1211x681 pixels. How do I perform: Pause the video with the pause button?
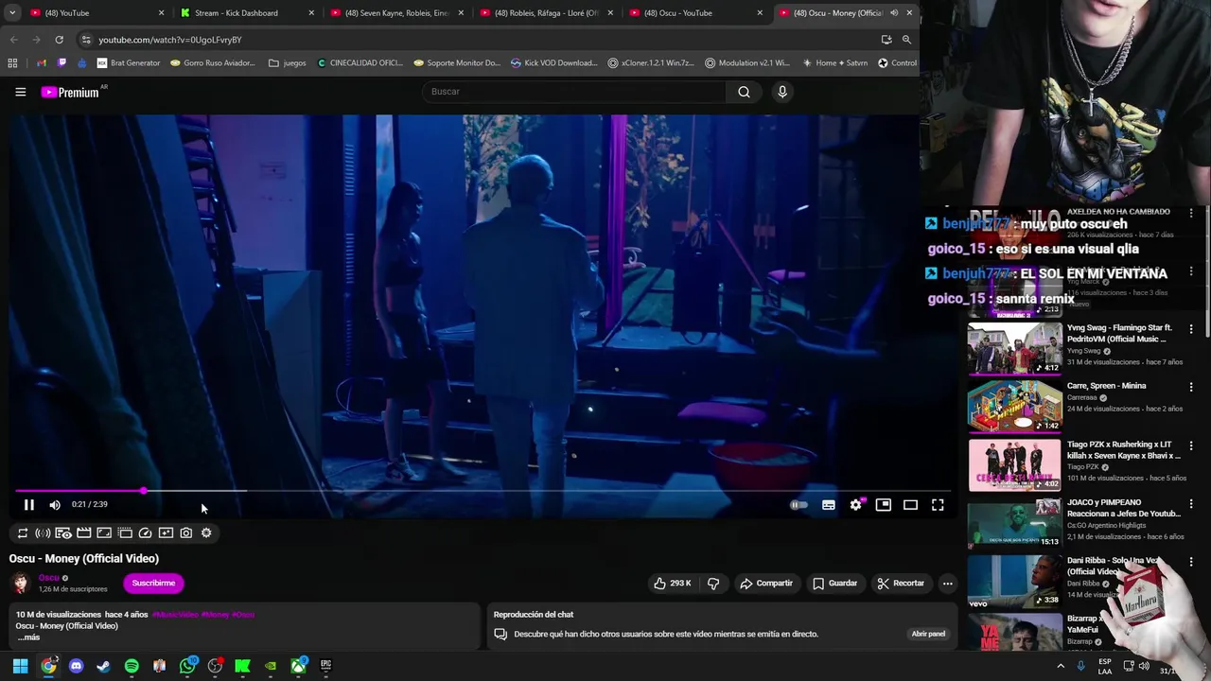29,505
